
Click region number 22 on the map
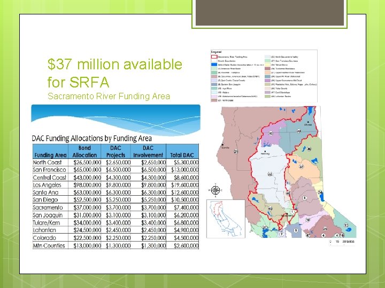click(x=270, y=174)
